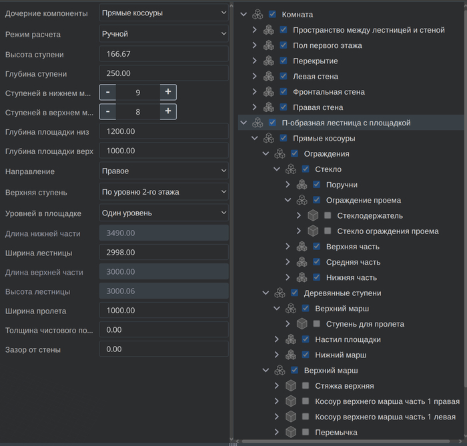This screenshot has height=446, width=467.
Task: Open the Дочерние компоненты dropdown
Action: [163, 13]
